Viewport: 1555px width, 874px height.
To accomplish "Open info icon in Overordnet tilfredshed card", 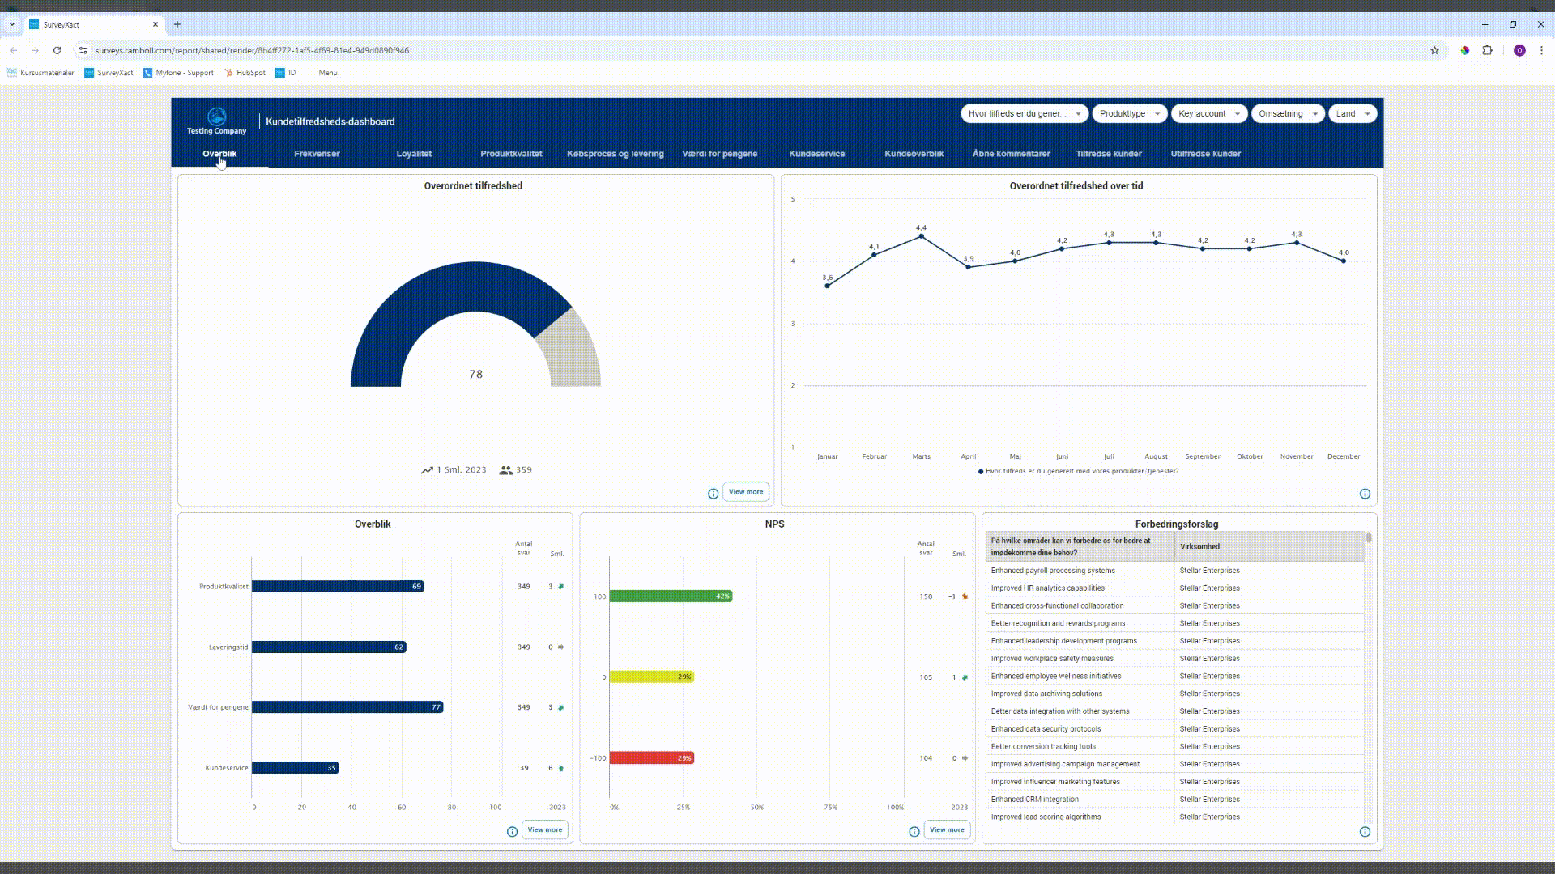I will (x=713, y=494).
